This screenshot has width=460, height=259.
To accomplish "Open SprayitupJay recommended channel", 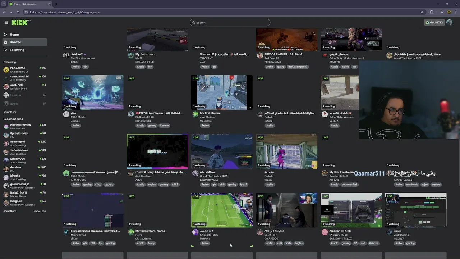I will point(24,135).
